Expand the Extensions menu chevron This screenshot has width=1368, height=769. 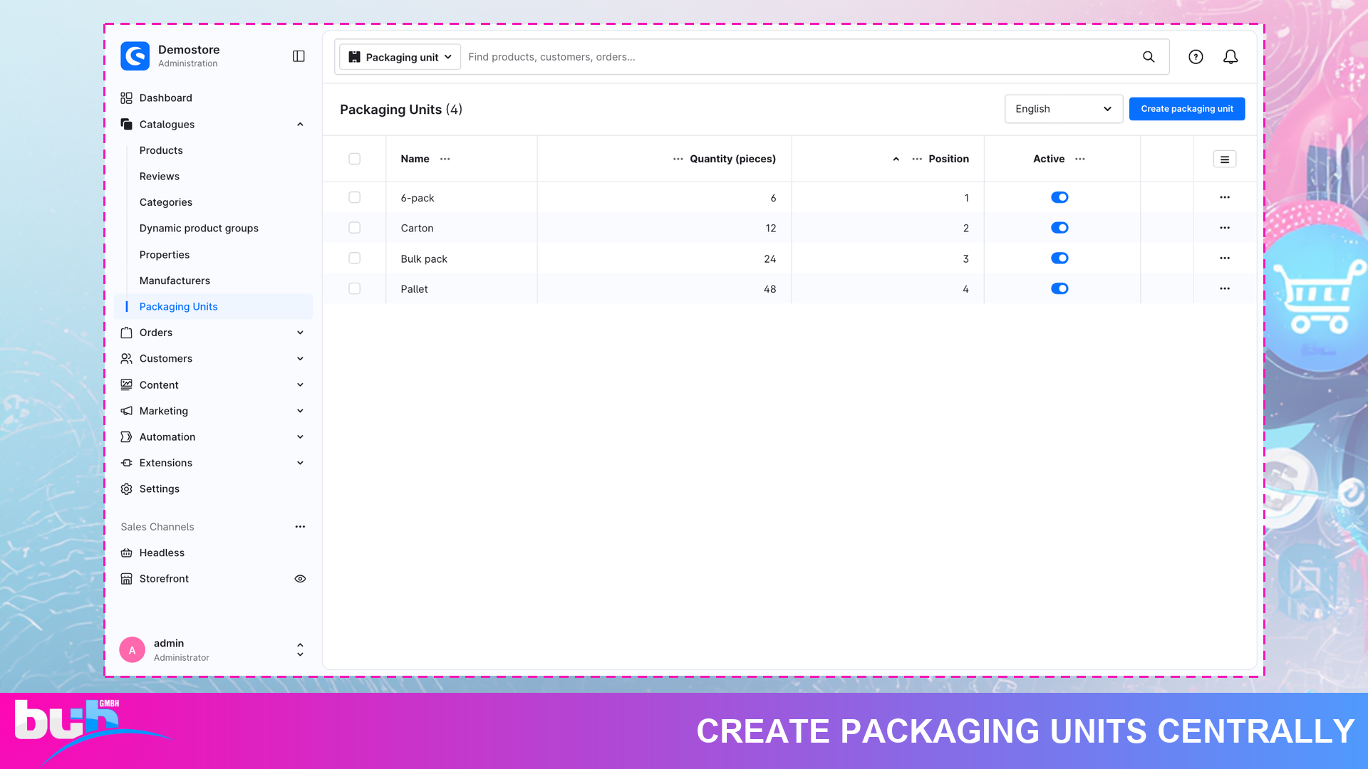click(x=300, y=463)
